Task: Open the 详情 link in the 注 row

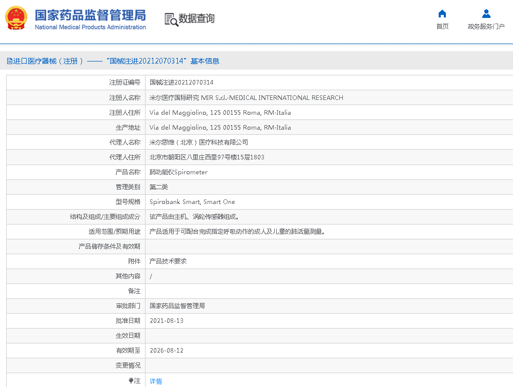Action: (156, 381)
